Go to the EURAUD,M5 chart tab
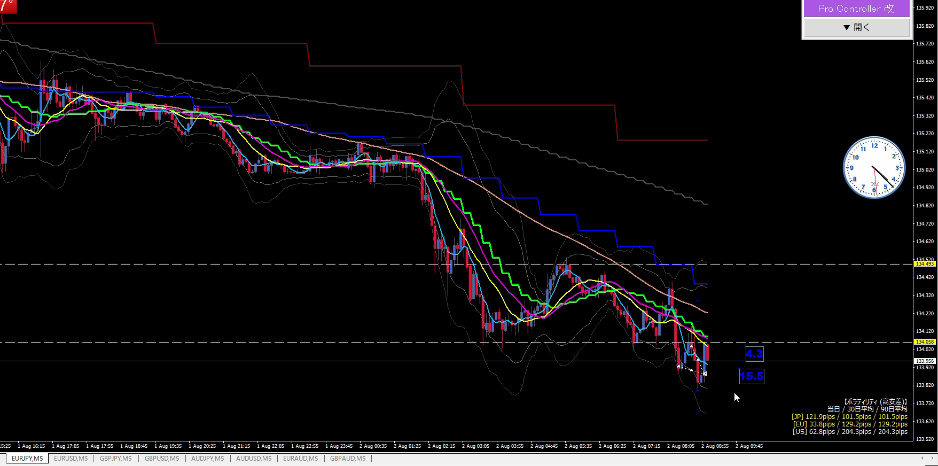The image size is (938, 466). (300, 459)
